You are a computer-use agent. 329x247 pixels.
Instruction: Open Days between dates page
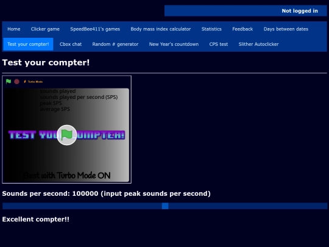coord(286,29)
